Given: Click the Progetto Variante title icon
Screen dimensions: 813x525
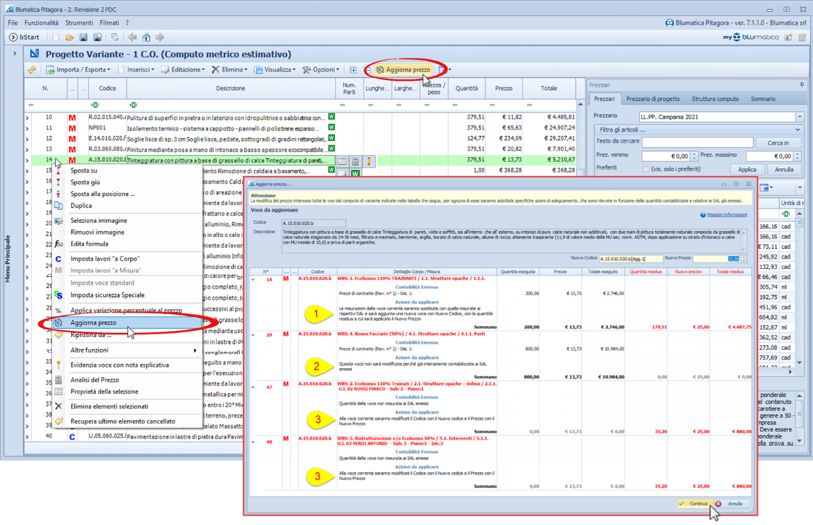Looking at the screenshot, I should [35, 53].
